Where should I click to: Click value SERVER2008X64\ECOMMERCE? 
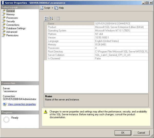[113, 24]
